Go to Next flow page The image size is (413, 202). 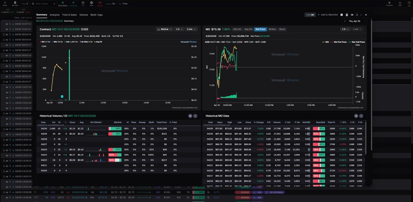(91, 3)
